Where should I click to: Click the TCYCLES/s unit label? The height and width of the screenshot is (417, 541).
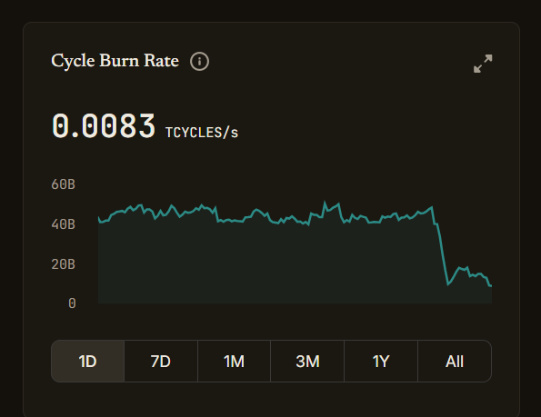(202, 133)
